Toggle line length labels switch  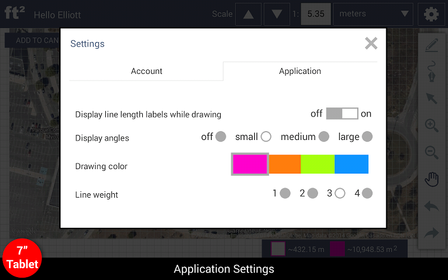click(x=342, y=114)
